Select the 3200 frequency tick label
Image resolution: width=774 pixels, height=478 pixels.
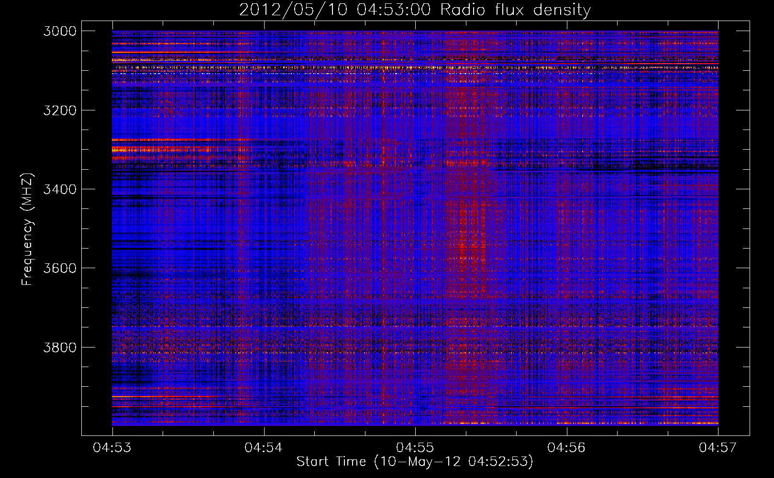pyautogui.click(x=60, y=110)
